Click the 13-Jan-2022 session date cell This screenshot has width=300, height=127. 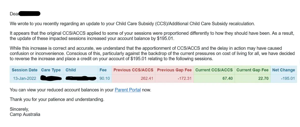click(x=25, y=79)
